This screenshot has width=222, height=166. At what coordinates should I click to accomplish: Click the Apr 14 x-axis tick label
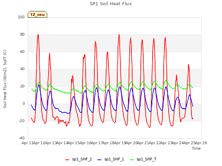pyautogui.click(x=62, y=143)
